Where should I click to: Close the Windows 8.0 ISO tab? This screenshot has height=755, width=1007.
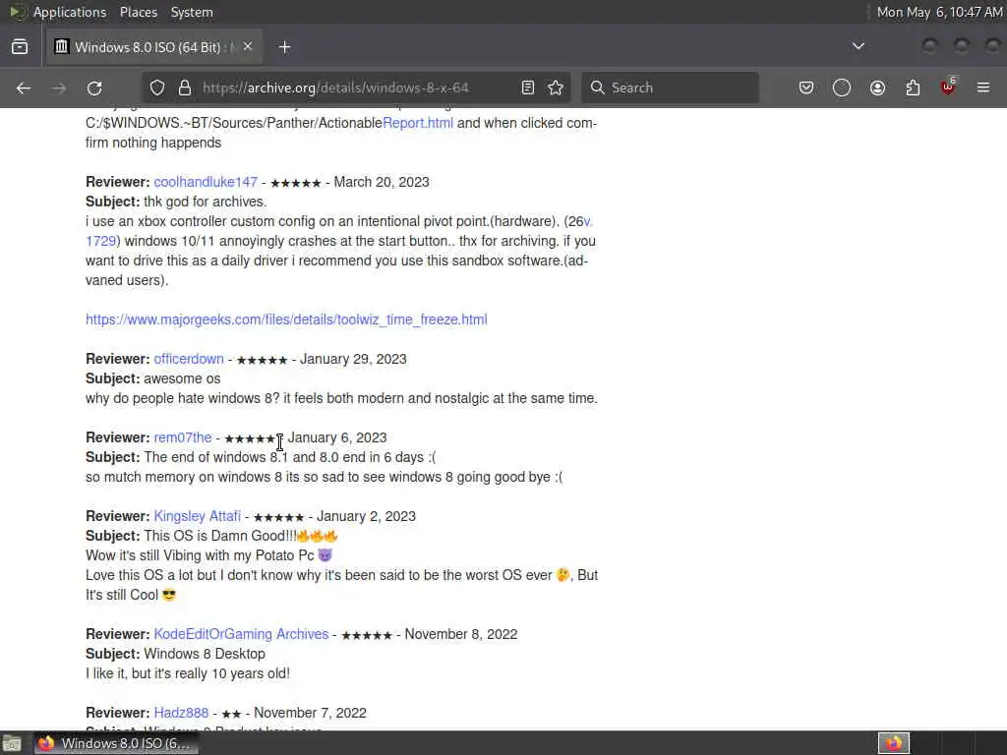[248, 47]
